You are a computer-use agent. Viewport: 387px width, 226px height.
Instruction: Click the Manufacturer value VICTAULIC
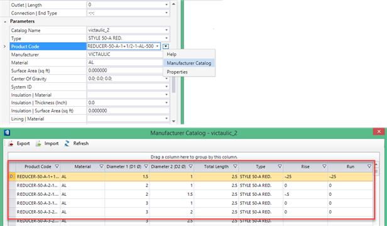pyautogui.click(x=99, y=54)
